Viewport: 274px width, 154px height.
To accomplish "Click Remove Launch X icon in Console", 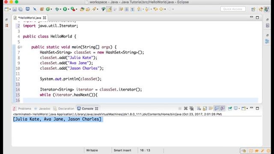I will tap(186, 108).
